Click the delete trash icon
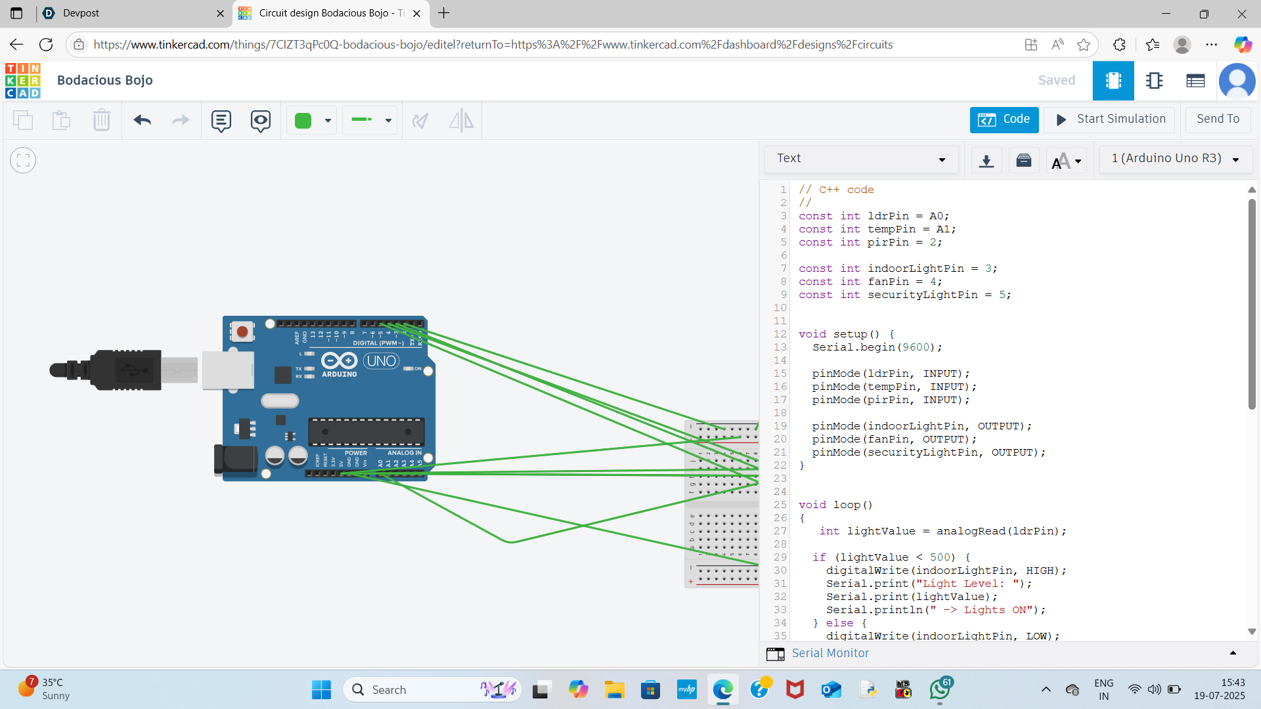 click(x=101, y=120)
